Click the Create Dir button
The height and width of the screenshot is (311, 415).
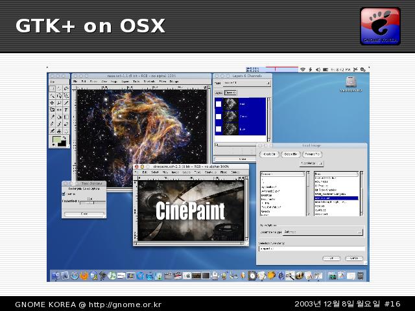click(270, 154)
